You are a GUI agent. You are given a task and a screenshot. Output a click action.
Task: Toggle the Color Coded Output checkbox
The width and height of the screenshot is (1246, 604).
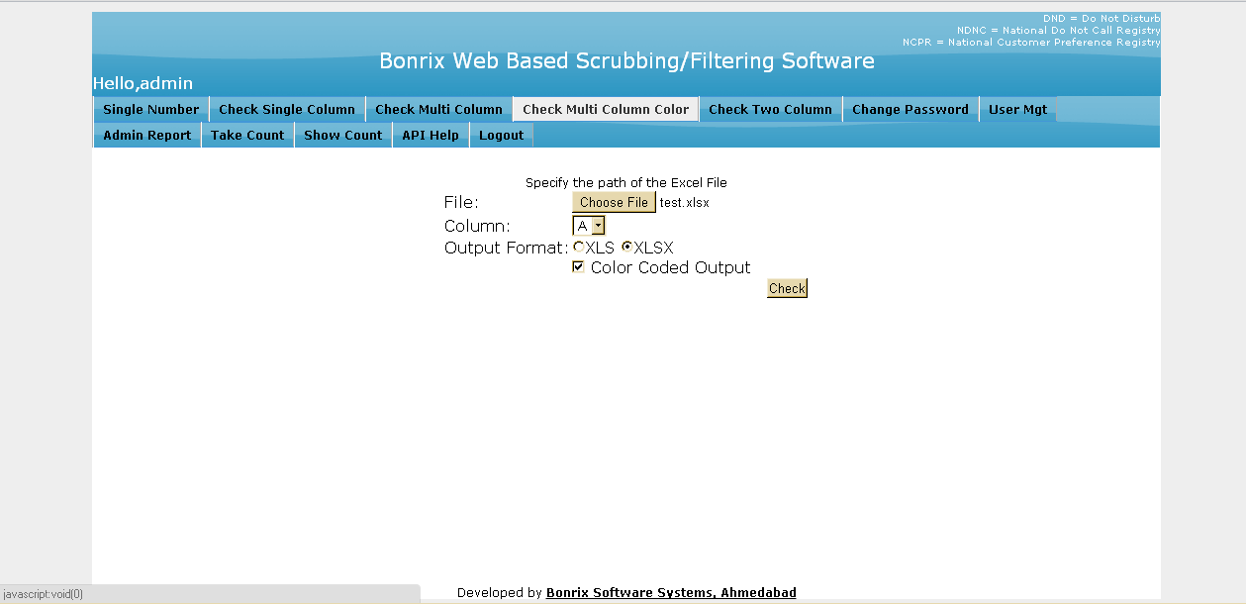579,267
